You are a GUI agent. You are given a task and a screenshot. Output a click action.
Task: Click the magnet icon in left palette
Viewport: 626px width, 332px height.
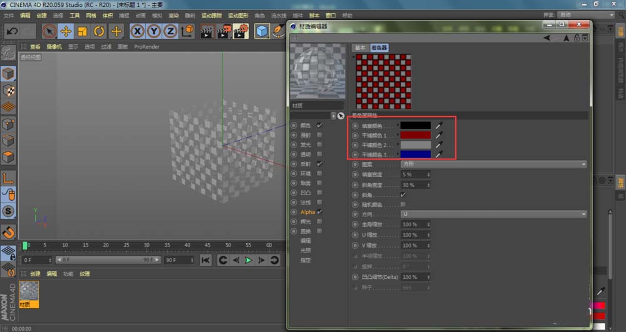[x=8, y=233]
